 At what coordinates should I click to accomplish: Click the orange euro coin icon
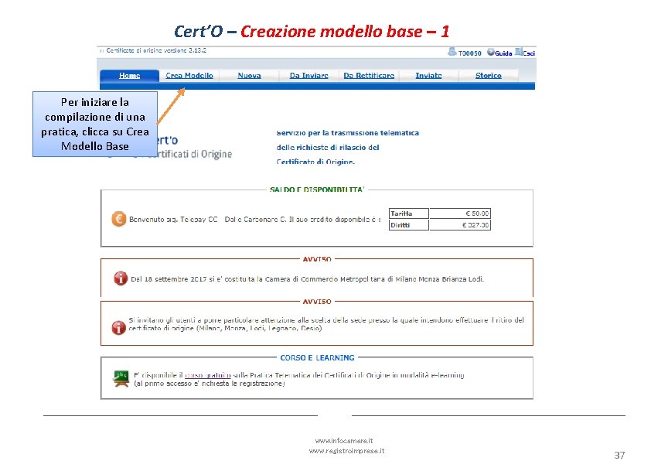[x=119, y=219]
